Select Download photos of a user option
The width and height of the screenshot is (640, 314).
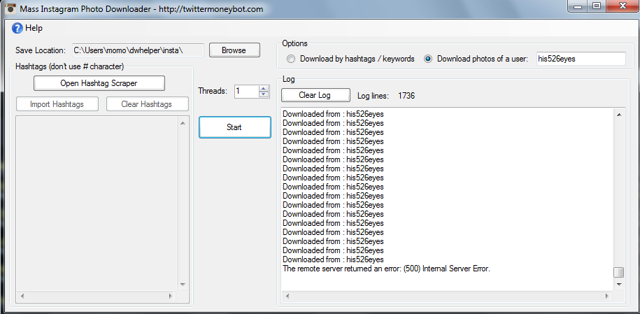[428, 59]
